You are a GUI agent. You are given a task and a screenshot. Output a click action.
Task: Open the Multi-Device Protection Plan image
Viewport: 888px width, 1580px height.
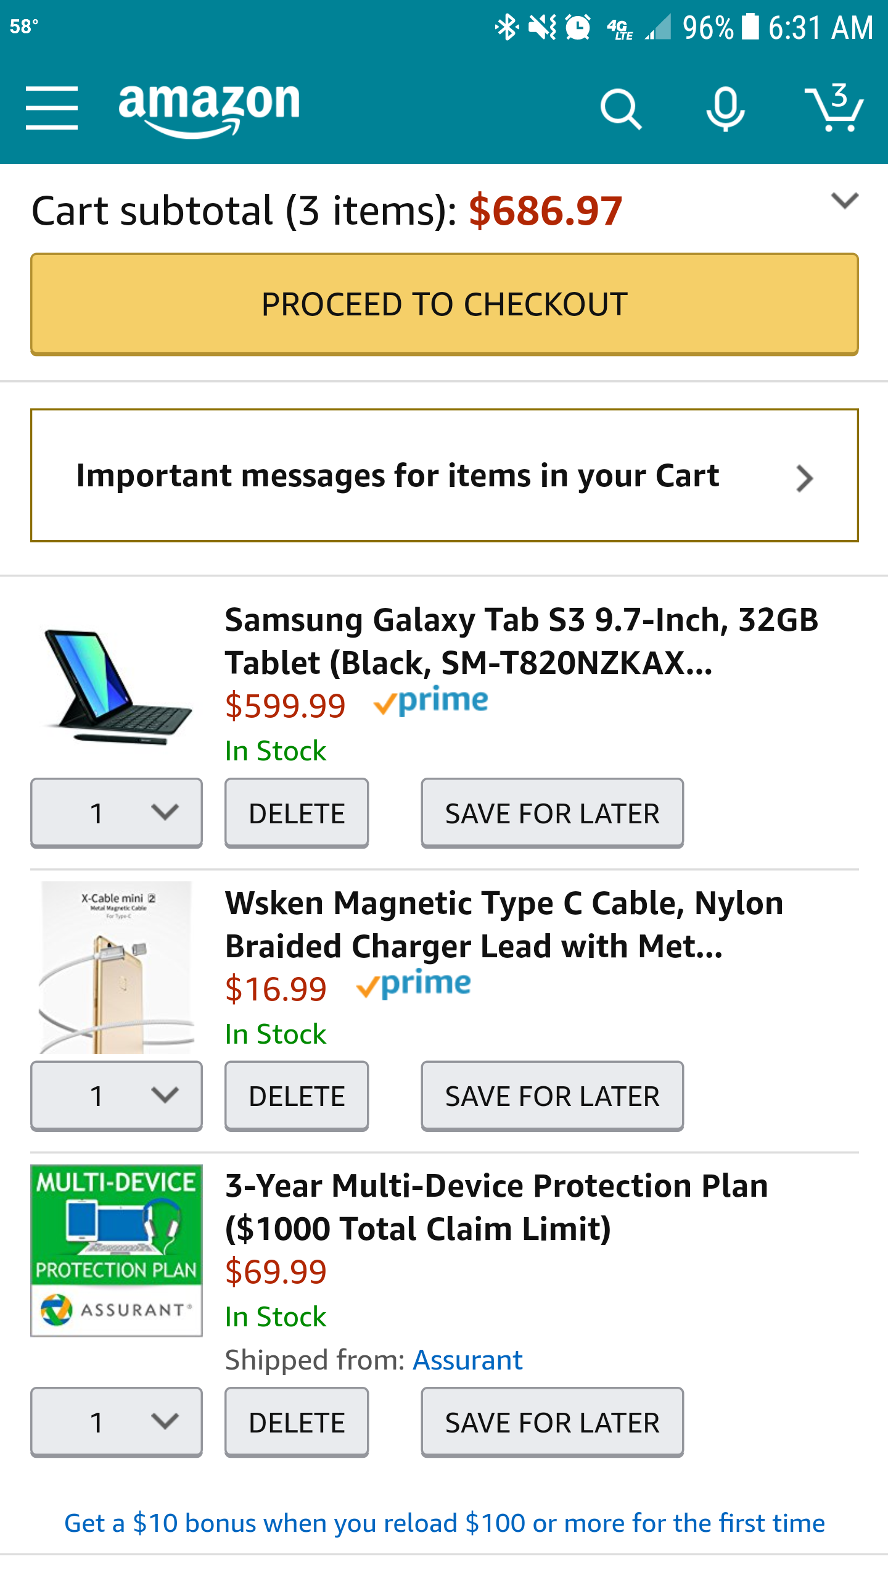tap(117, 1250)
